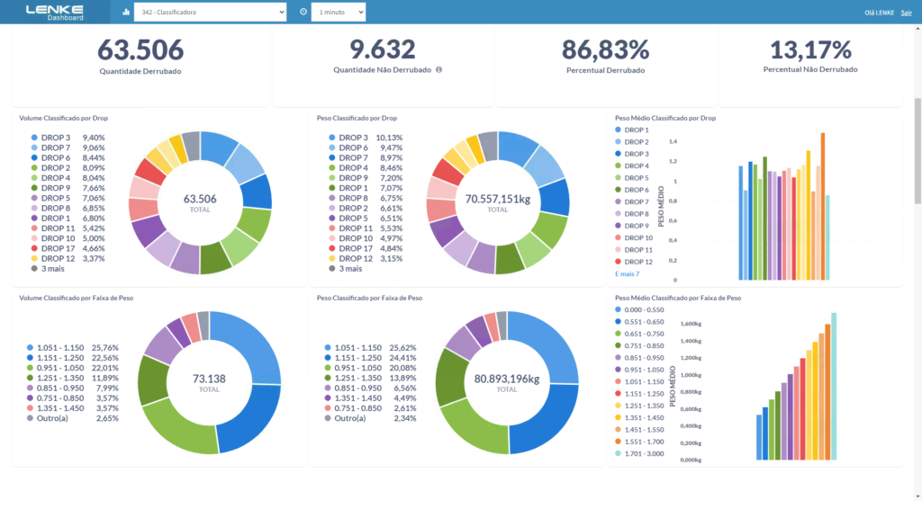This screenshot has height=518, width=922.
Task: Click the DROP 6 9,47% legend entry
Action: click(x=366, y=147)
